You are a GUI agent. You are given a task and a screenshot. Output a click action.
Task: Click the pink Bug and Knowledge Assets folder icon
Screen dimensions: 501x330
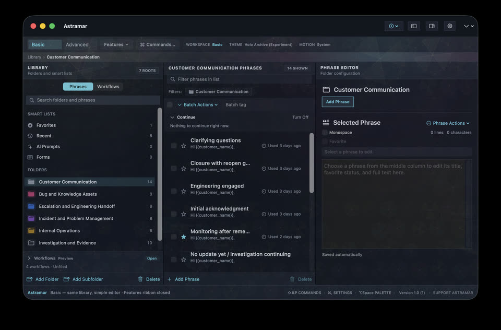pyautogui.click(x=31, y=194)
